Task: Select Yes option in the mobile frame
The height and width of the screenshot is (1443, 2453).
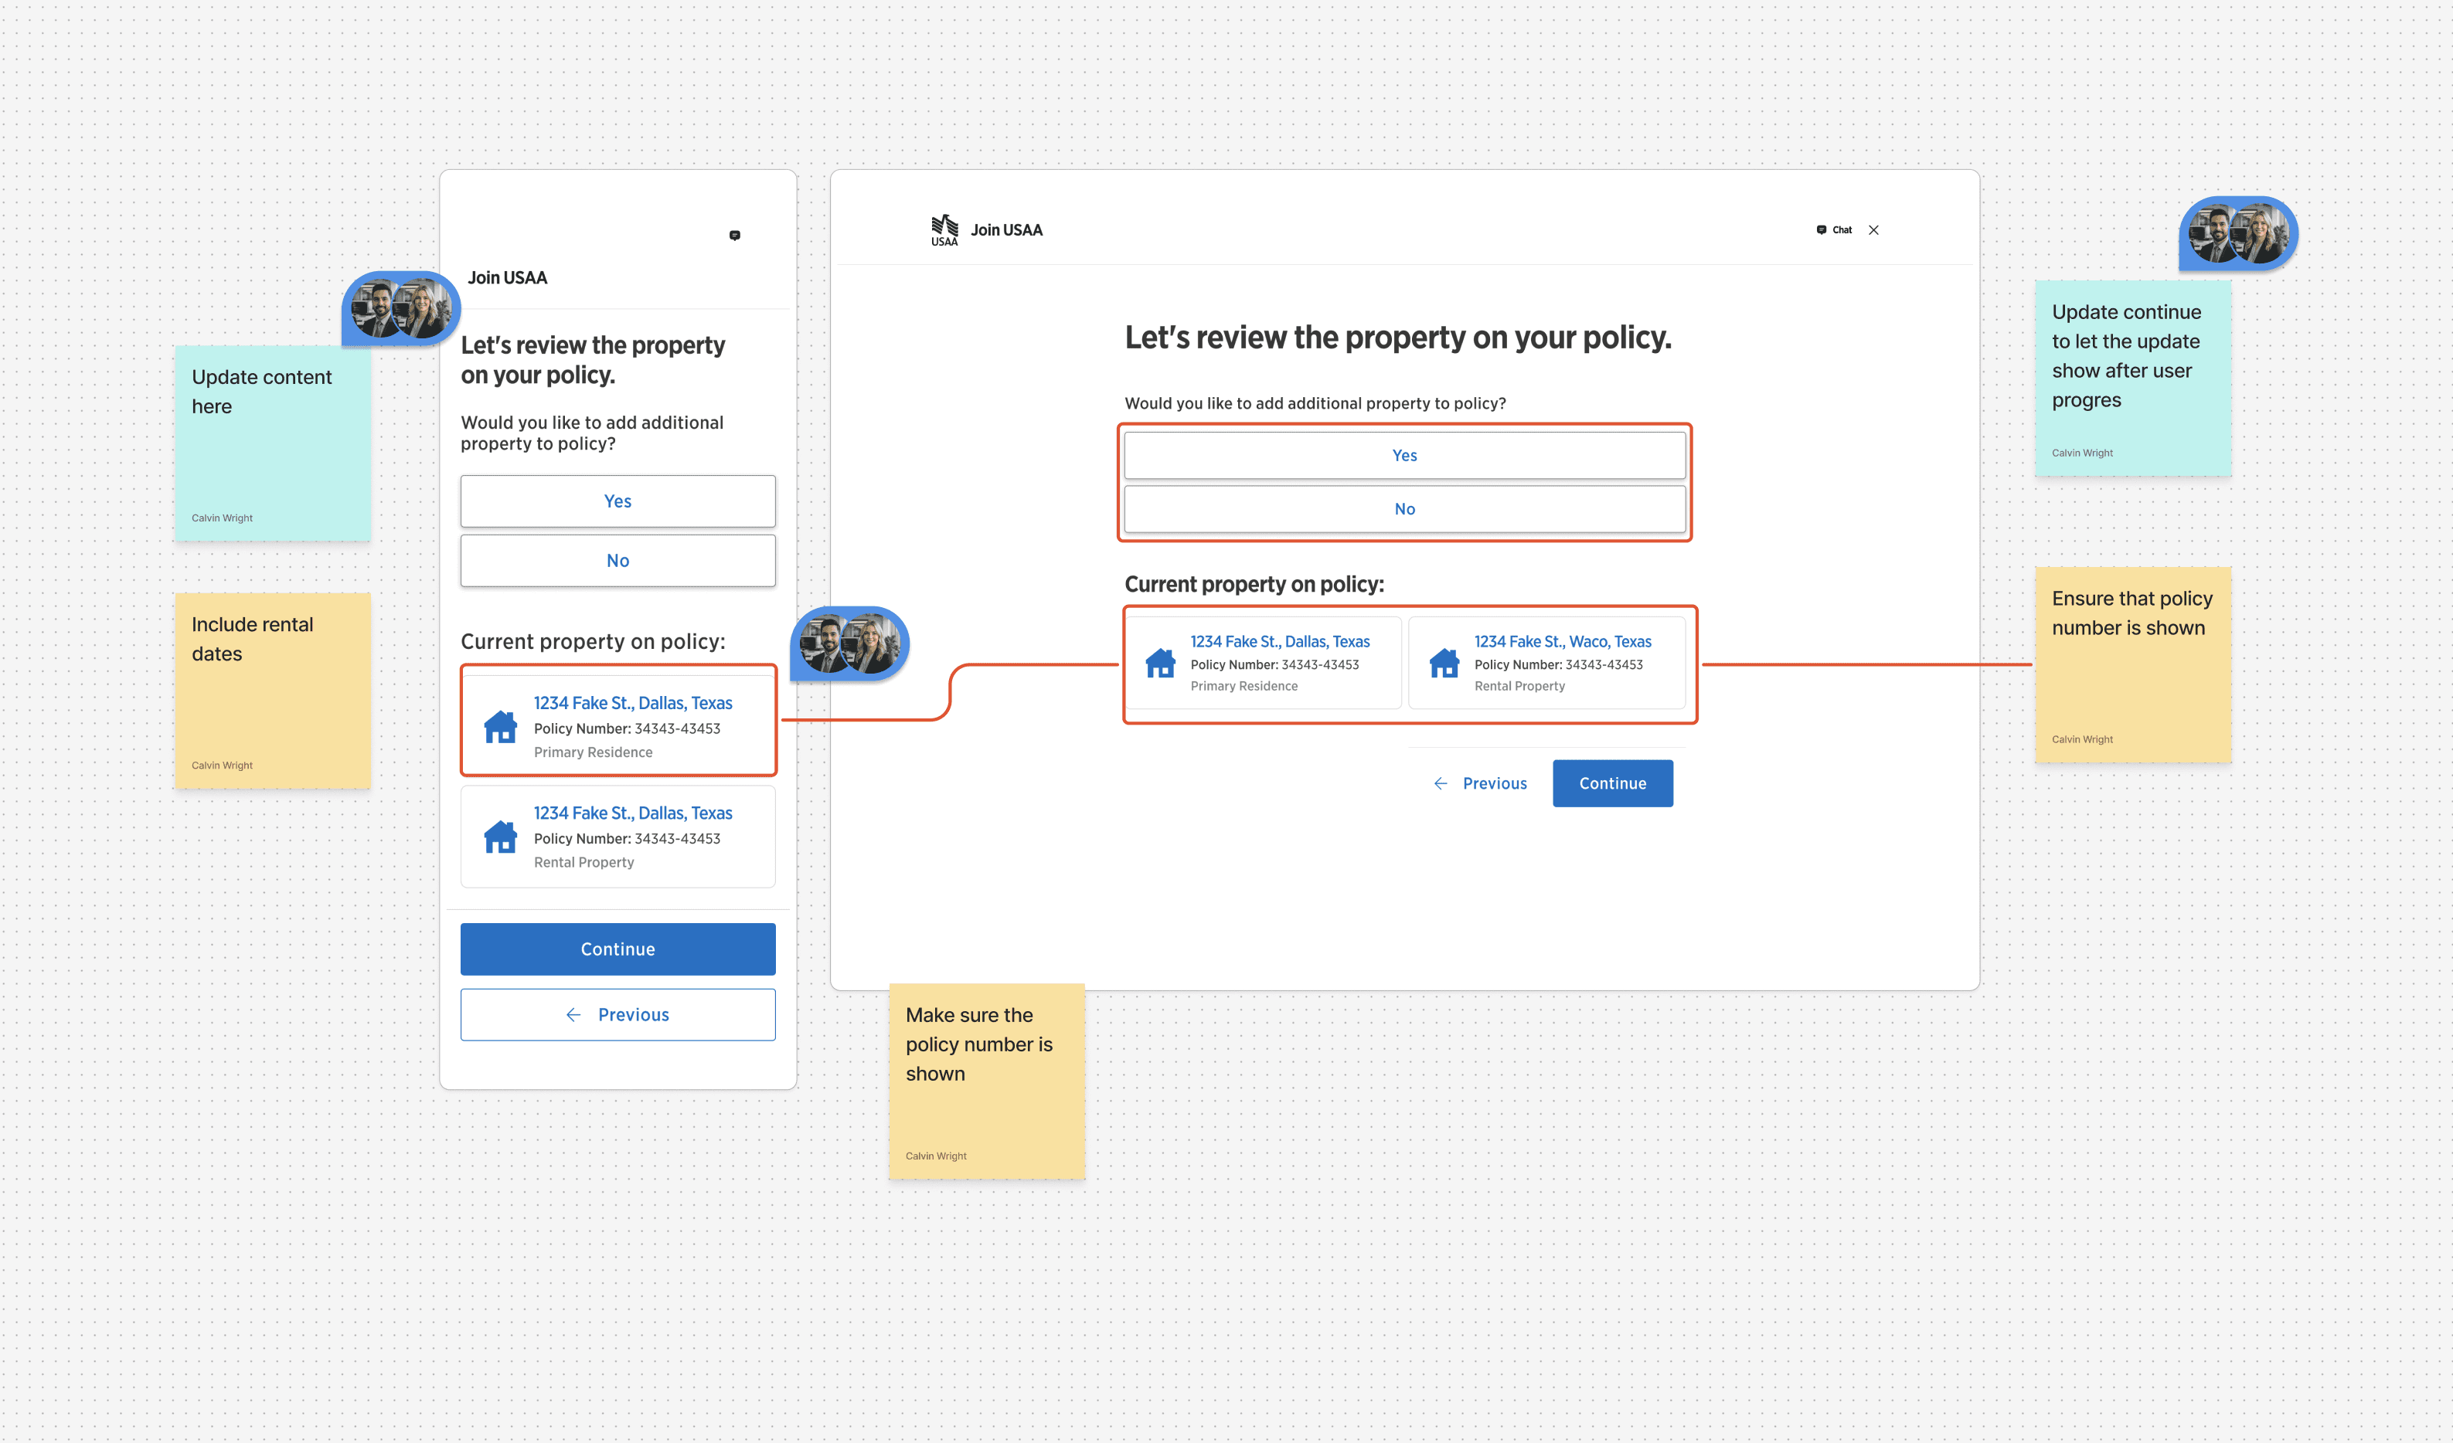Action: click(x=618, y=501)
